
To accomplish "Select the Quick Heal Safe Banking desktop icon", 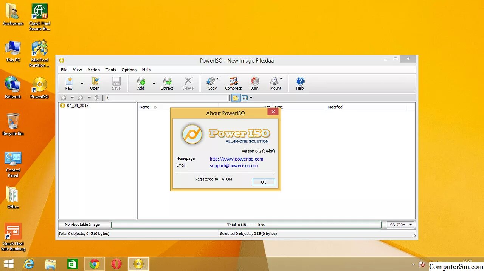I will (x=13, y=237).
